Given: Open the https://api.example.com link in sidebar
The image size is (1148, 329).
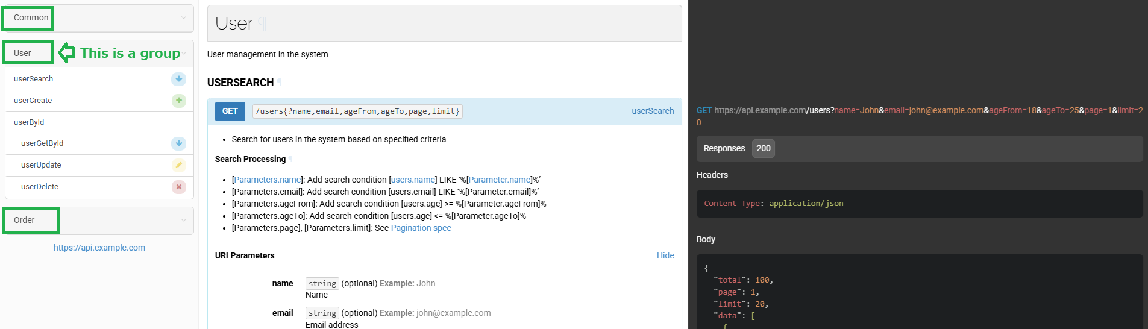Looking at the screenshot, I should pyautogui.click(x=99, y=248).
